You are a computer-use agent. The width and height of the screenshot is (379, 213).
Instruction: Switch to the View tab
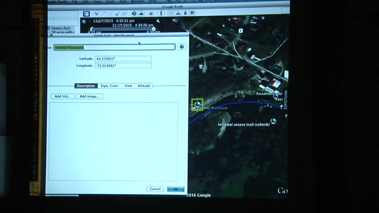[x=128, y=86]
